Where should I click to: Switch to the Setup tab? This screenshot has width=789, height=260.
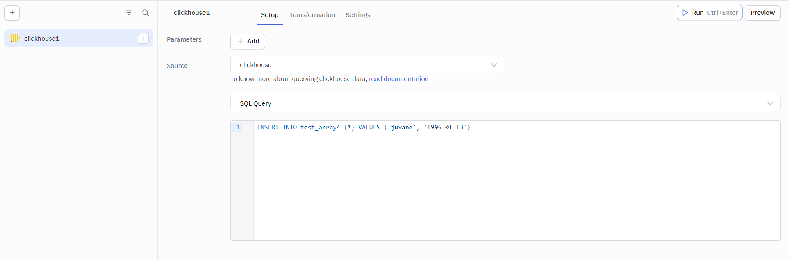269,15
